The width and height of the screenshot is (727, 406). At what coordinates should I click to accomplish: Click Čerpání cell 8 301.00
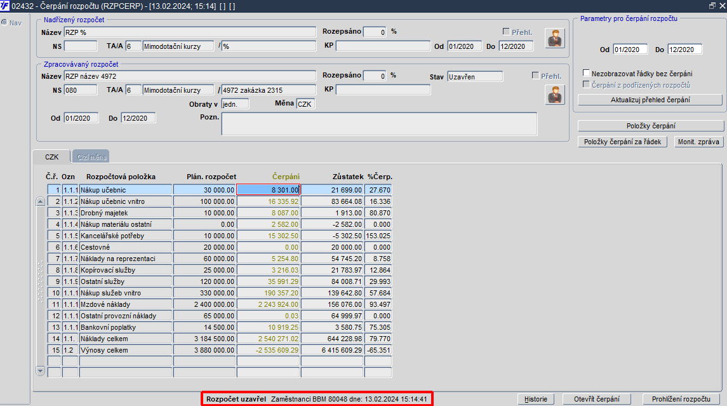(x=269, y=190)
